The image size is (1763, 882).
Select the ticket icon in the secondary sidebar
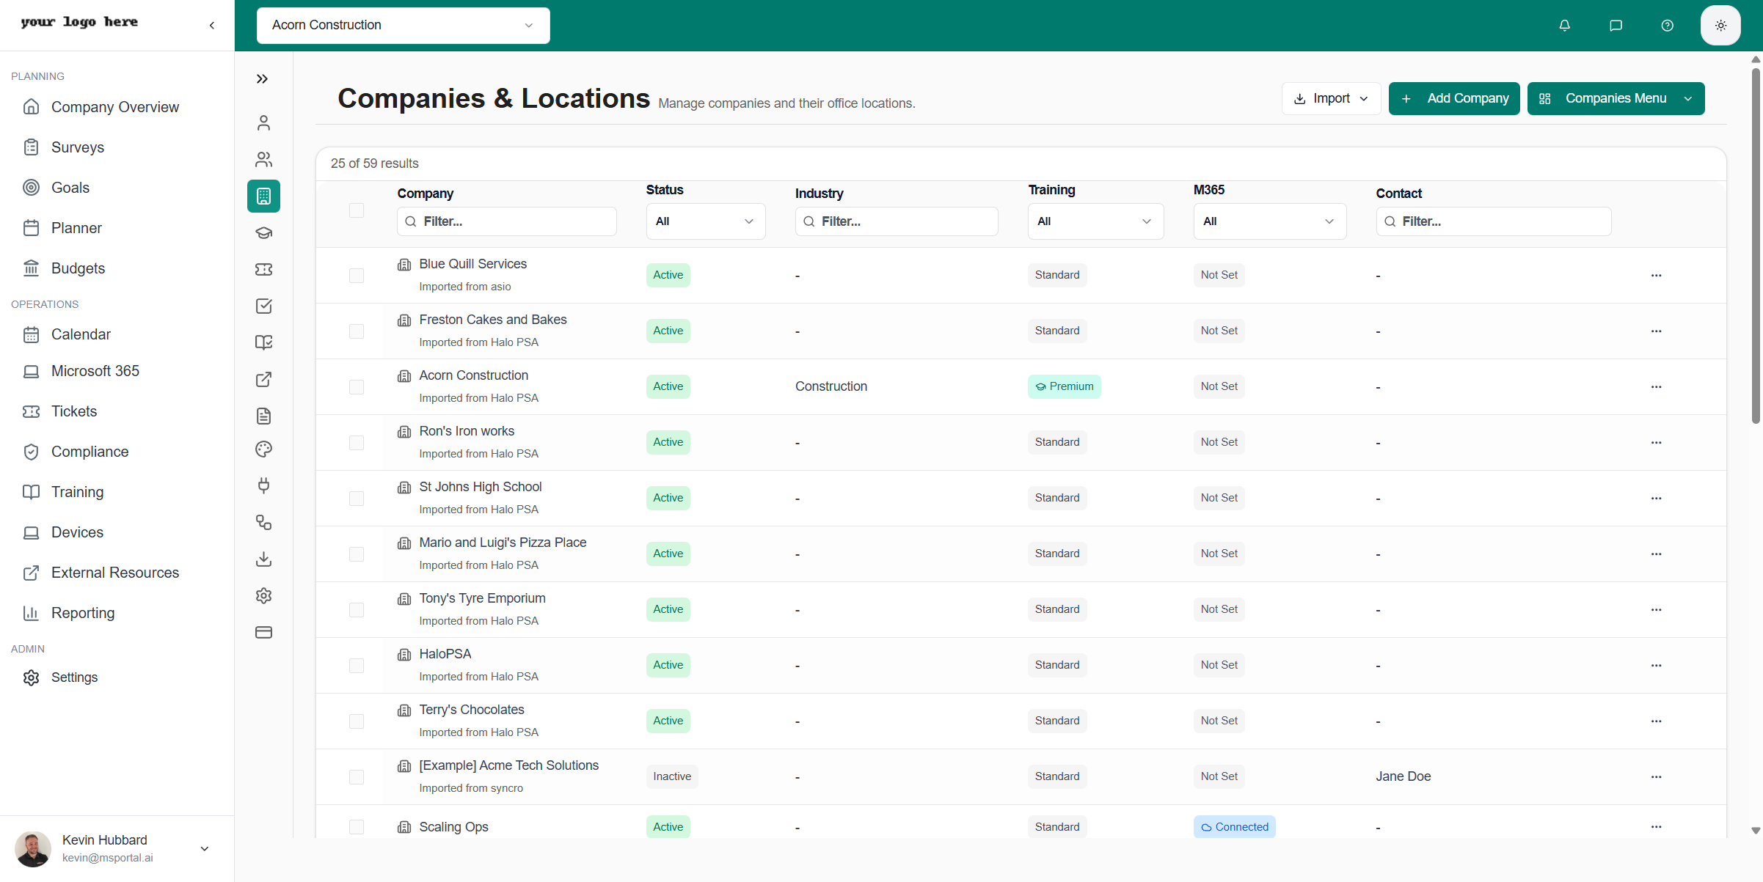pos(263,269)
